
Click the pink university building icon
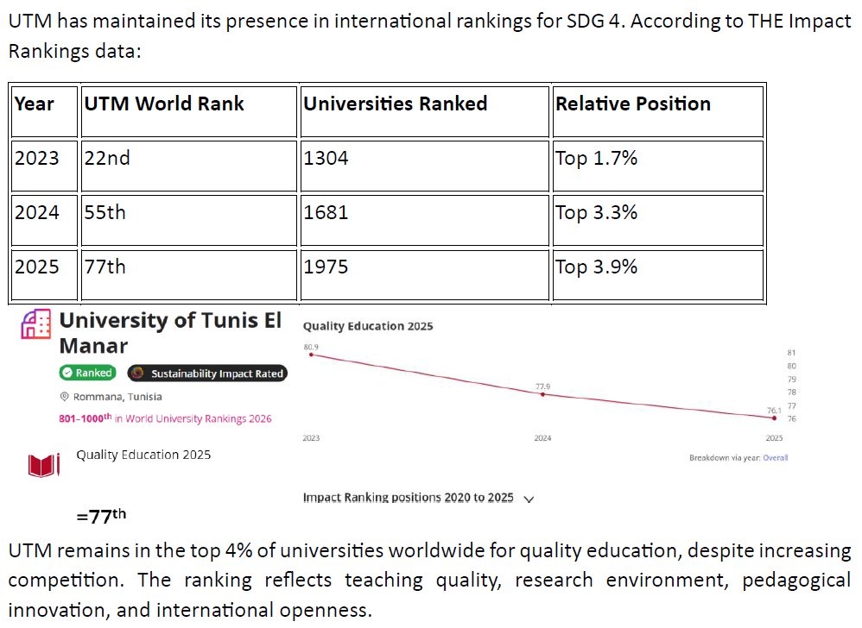35,325
